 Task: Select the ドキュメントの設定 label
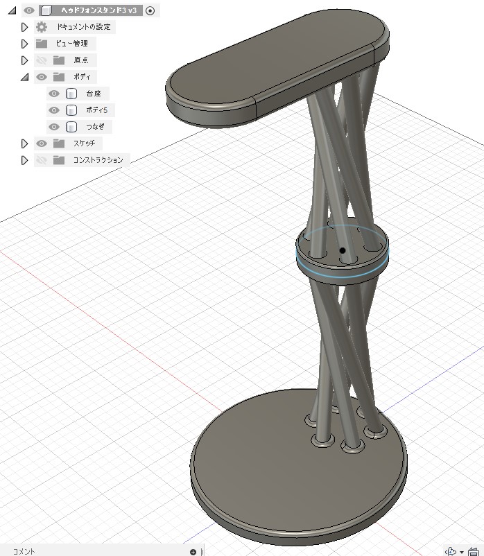tap(84, 27)
